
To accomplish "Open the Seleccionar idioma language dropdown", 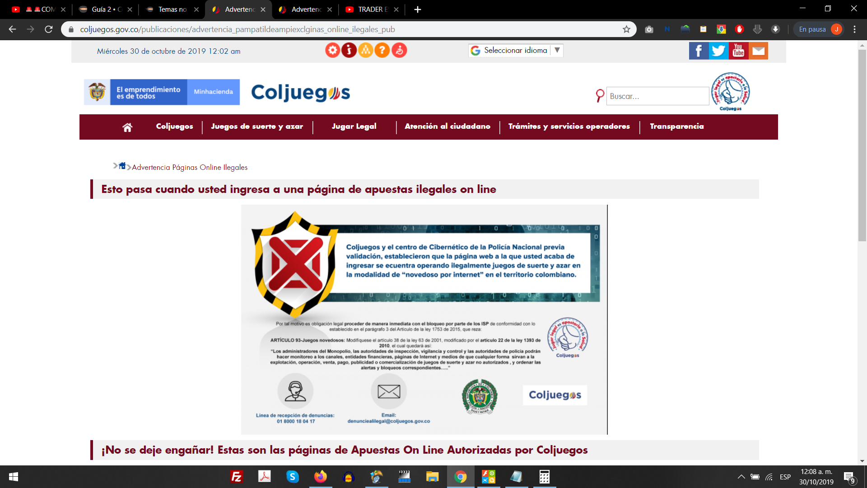I will [516, 50].
